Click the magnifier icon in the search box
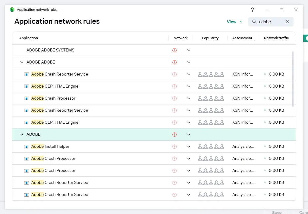The width and height of the screenshot is (308, 214). pyautogui.click(x=254, y=22)
